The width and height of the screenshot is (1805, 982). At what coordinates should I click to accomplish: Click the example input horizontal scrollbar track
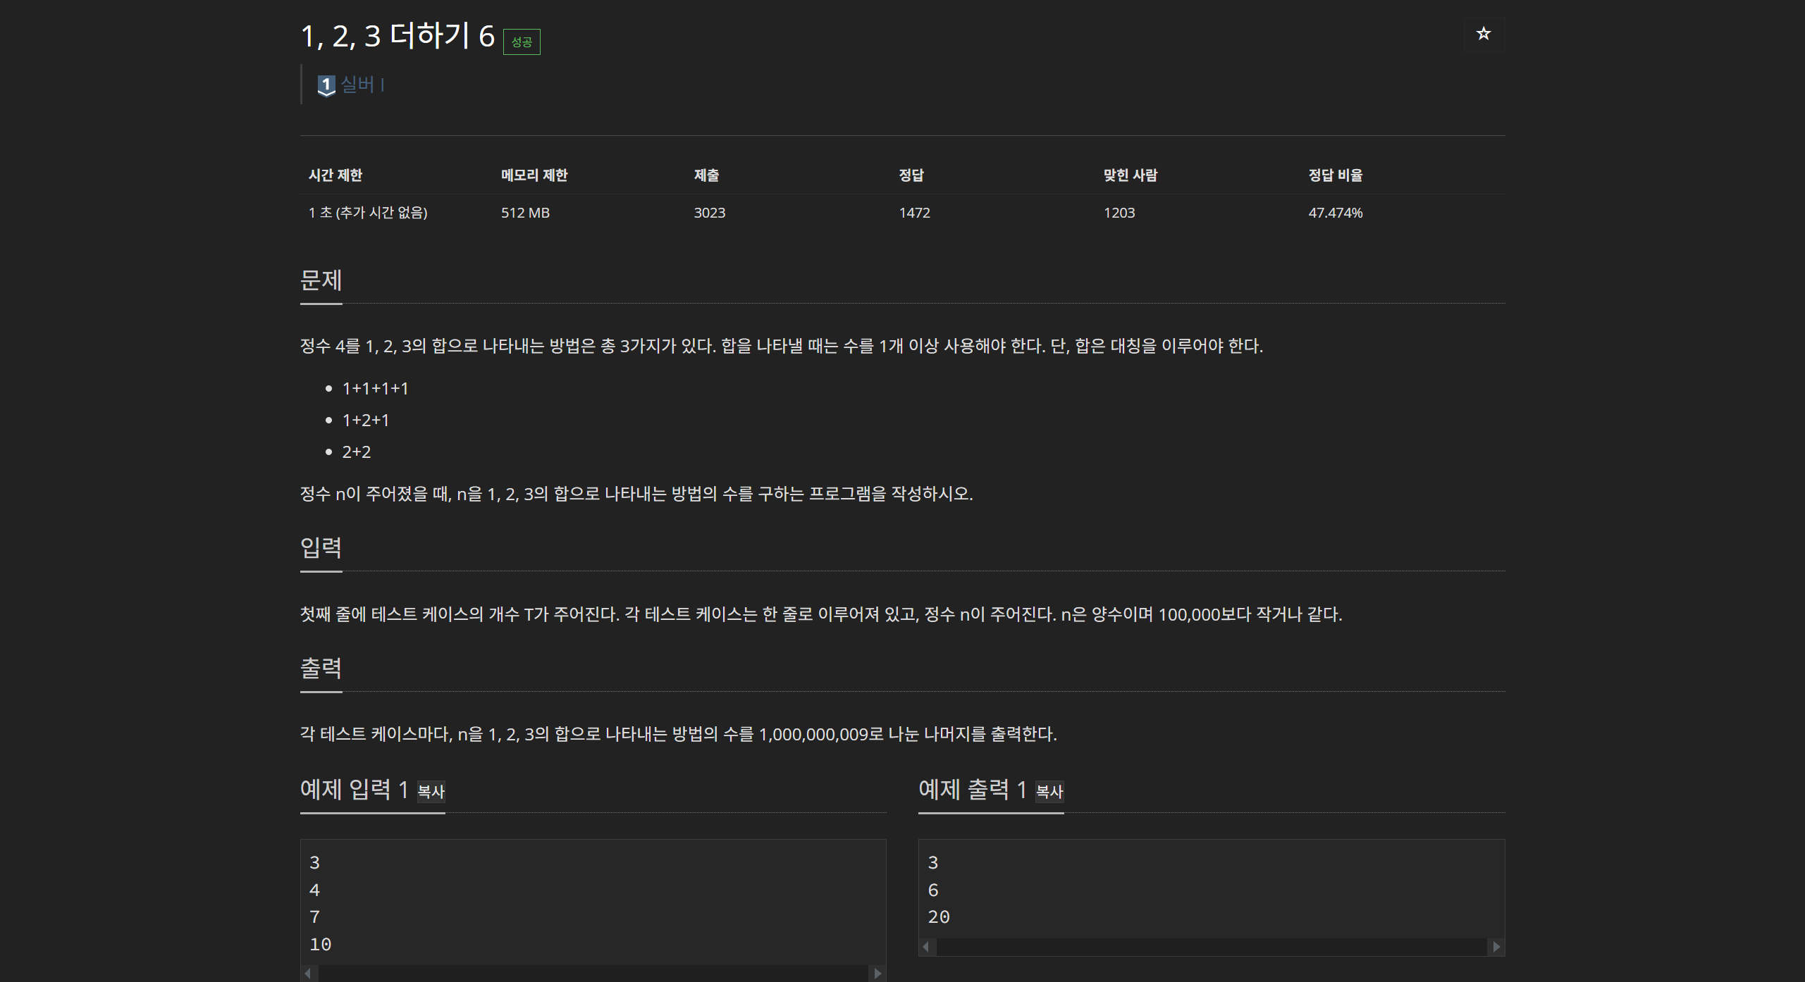click(x=592, y=974)
